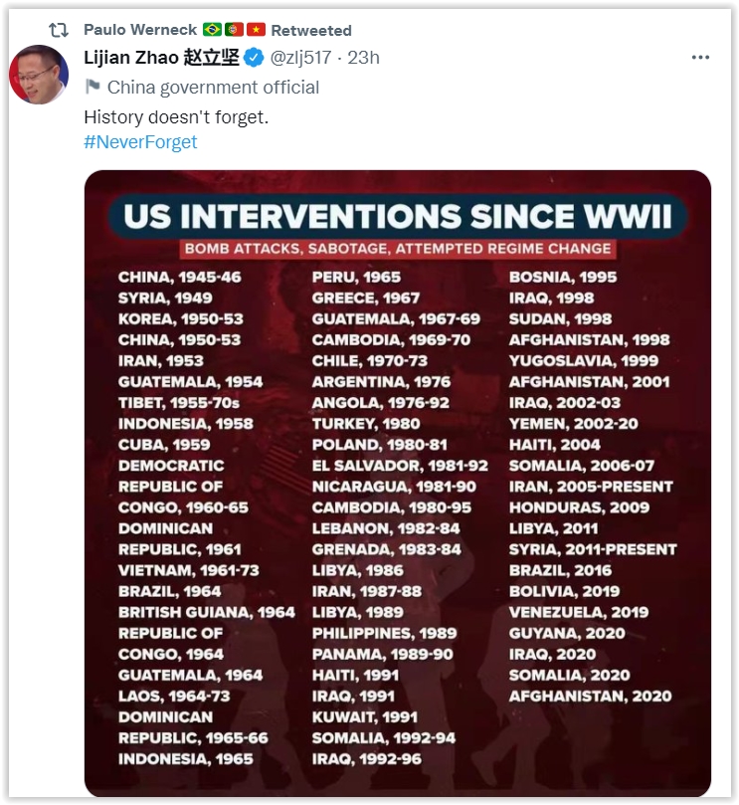The image size is (739, 805).
Task: Click the gray government flag icon
Action: pos(92,87)
